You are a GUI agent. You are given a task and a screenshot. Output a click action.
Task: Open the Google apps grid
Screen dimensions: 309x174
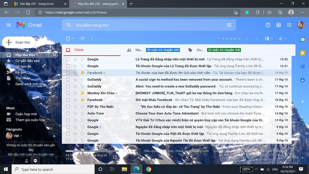[x=289, y=25]
